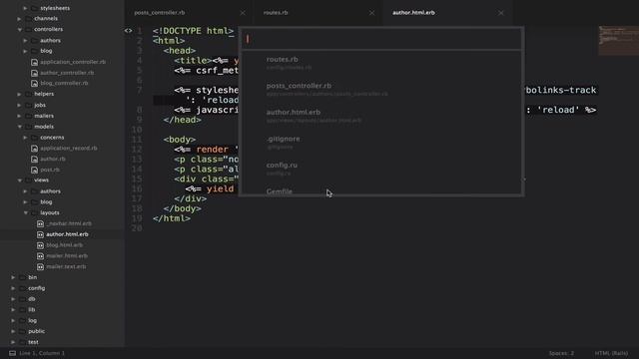639x359 pixels.
Task: Open mailer.html.erb in layouts
Action: (x=67, y=256)
